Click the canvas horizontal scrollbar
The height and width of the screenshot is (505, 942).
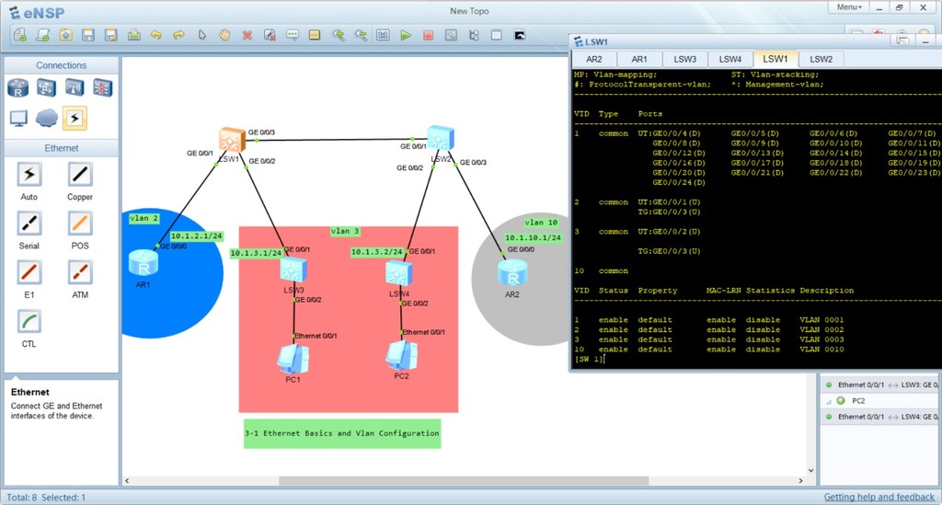[x=368, y=480]
